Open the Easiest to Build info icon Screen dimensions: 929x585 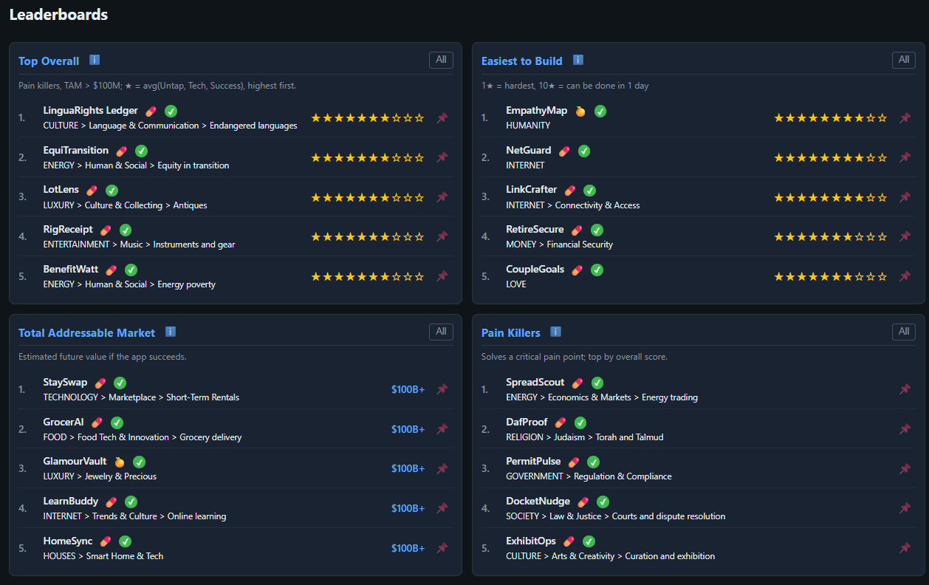[577, 61]
